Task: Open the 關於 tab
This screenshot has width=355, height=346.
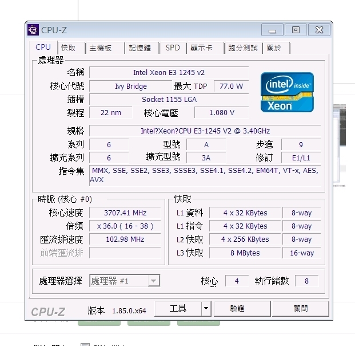Action: (276, 48)
